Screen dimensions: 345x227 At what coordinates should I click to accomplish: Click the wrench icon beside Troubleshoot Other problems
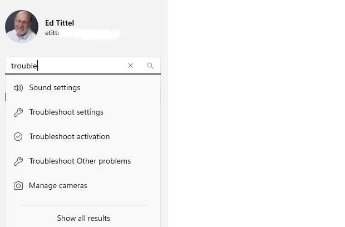[x=18, y=161]
